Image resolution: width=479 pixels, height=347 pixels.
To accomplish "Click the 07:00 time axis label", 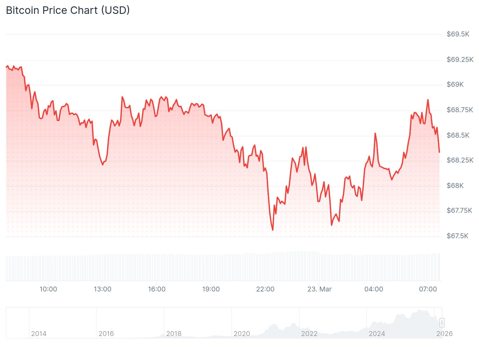I will 428,289.
